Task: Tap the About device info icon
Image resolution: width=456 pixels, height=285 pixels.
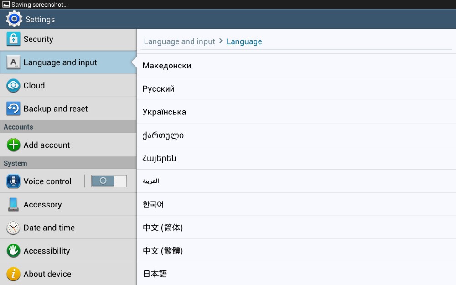Action: click(13, 274)
